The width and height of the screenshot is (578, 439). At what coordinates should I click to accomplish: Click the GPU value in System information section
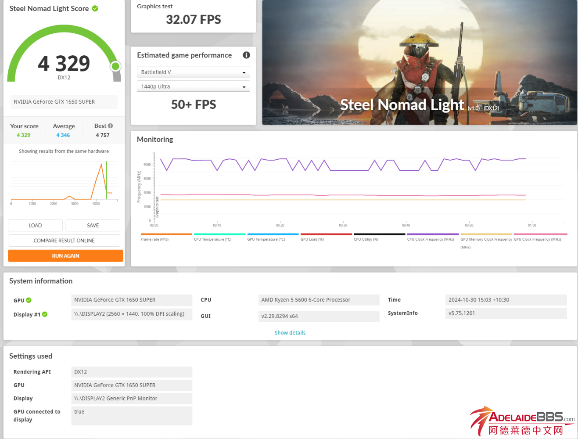[132, 300]
